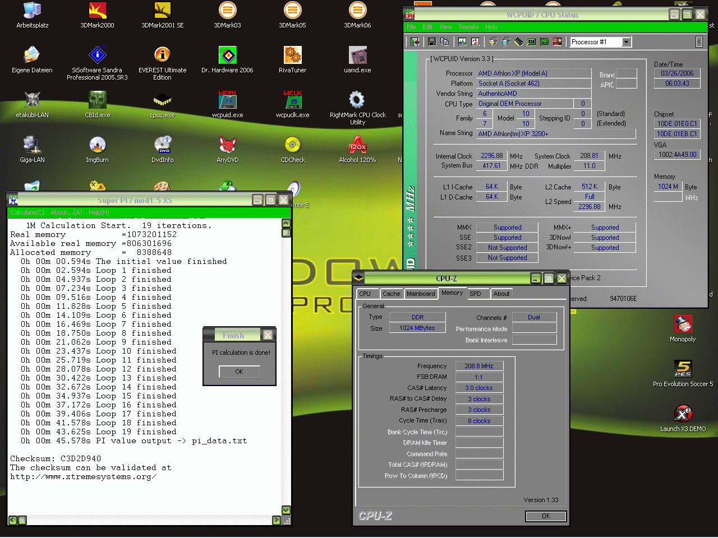Click the red refresh icon in WCPUID toolbar
This screenshot has height=538, width=718.
point(475,41)
